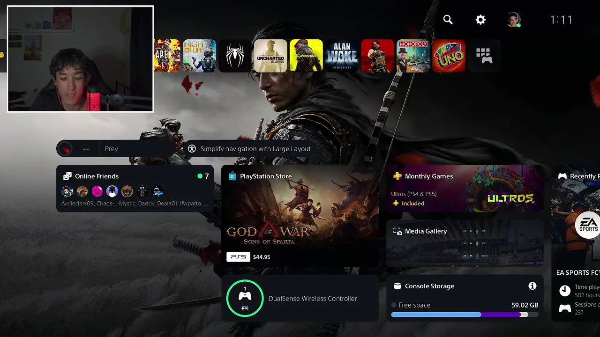Click the Time played clock icon
The width and height of the screenshot is (600, 337).
click(565, 291)
